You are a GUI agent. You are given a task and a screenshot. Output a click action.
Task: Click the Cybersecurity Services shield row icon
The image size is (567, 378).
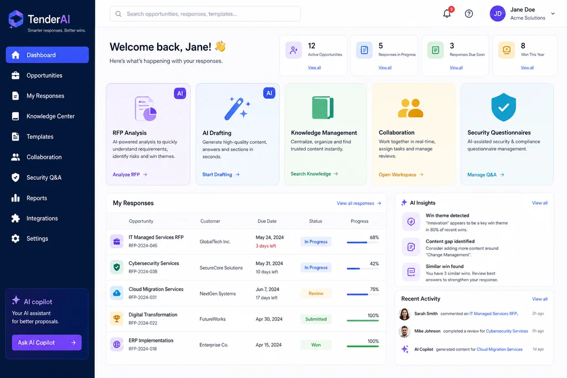coord(116,267)
